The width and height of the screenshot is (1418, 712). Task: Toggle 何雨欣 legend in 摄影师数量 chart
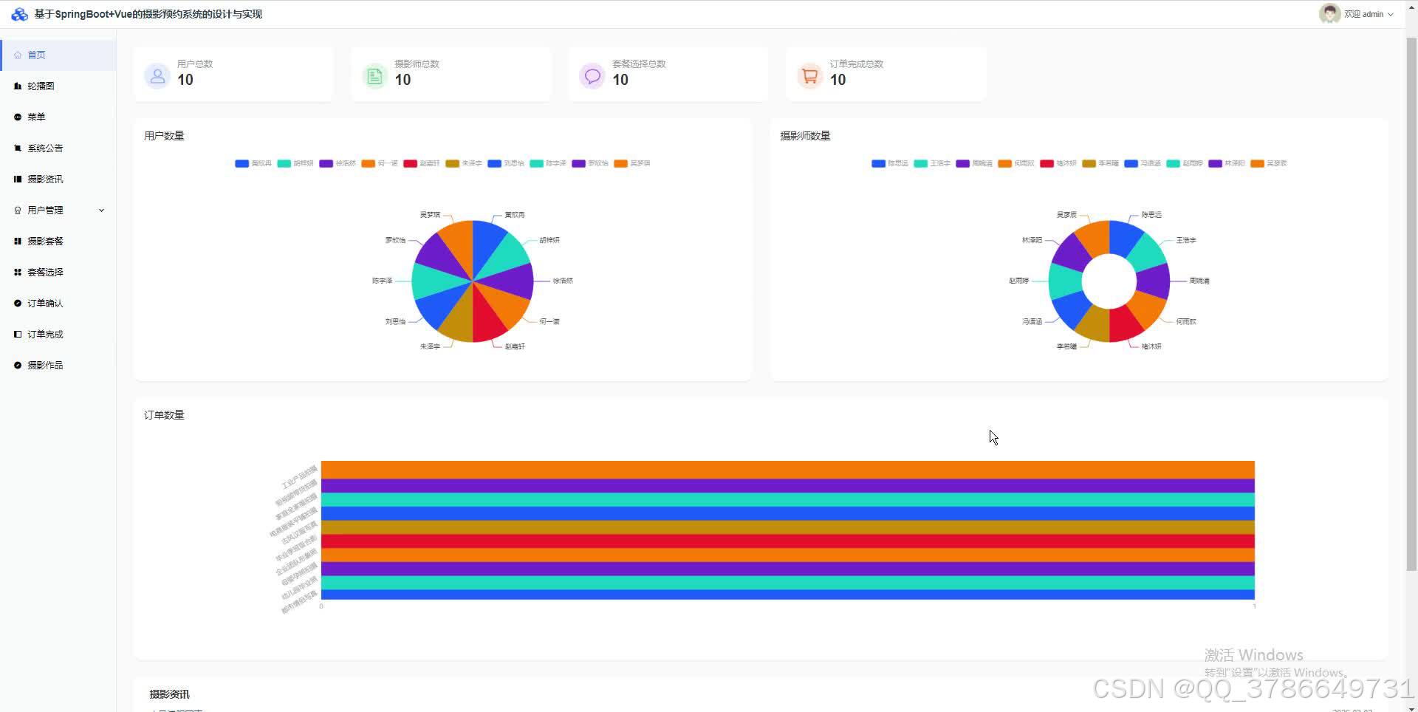[x=1016, y=163]
